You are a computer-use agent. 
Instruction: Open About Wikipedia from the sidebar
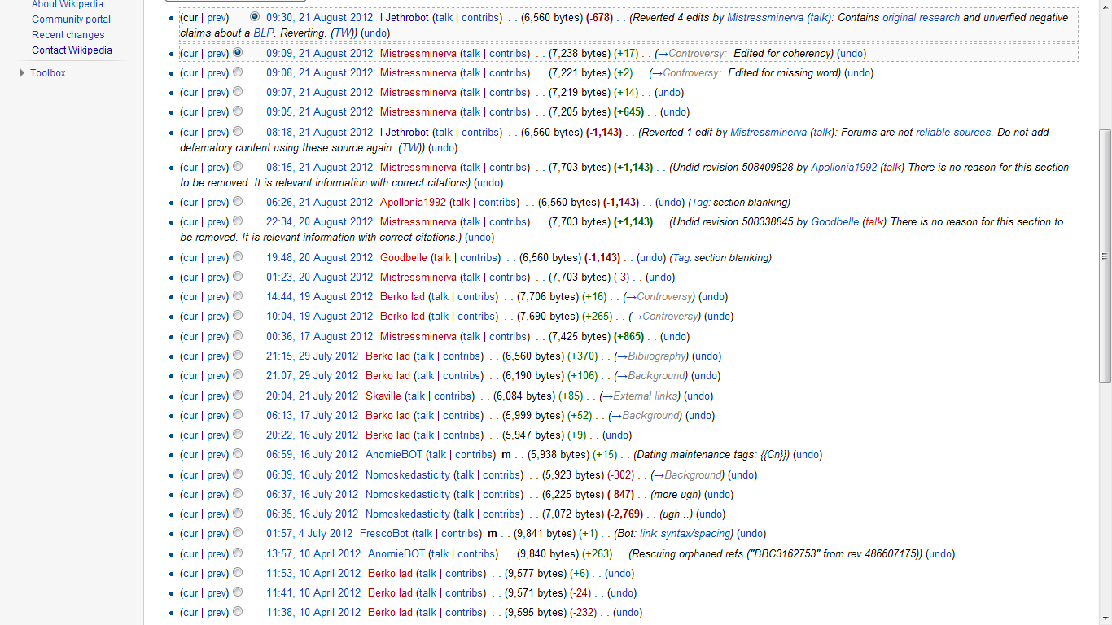coord(67,4)
